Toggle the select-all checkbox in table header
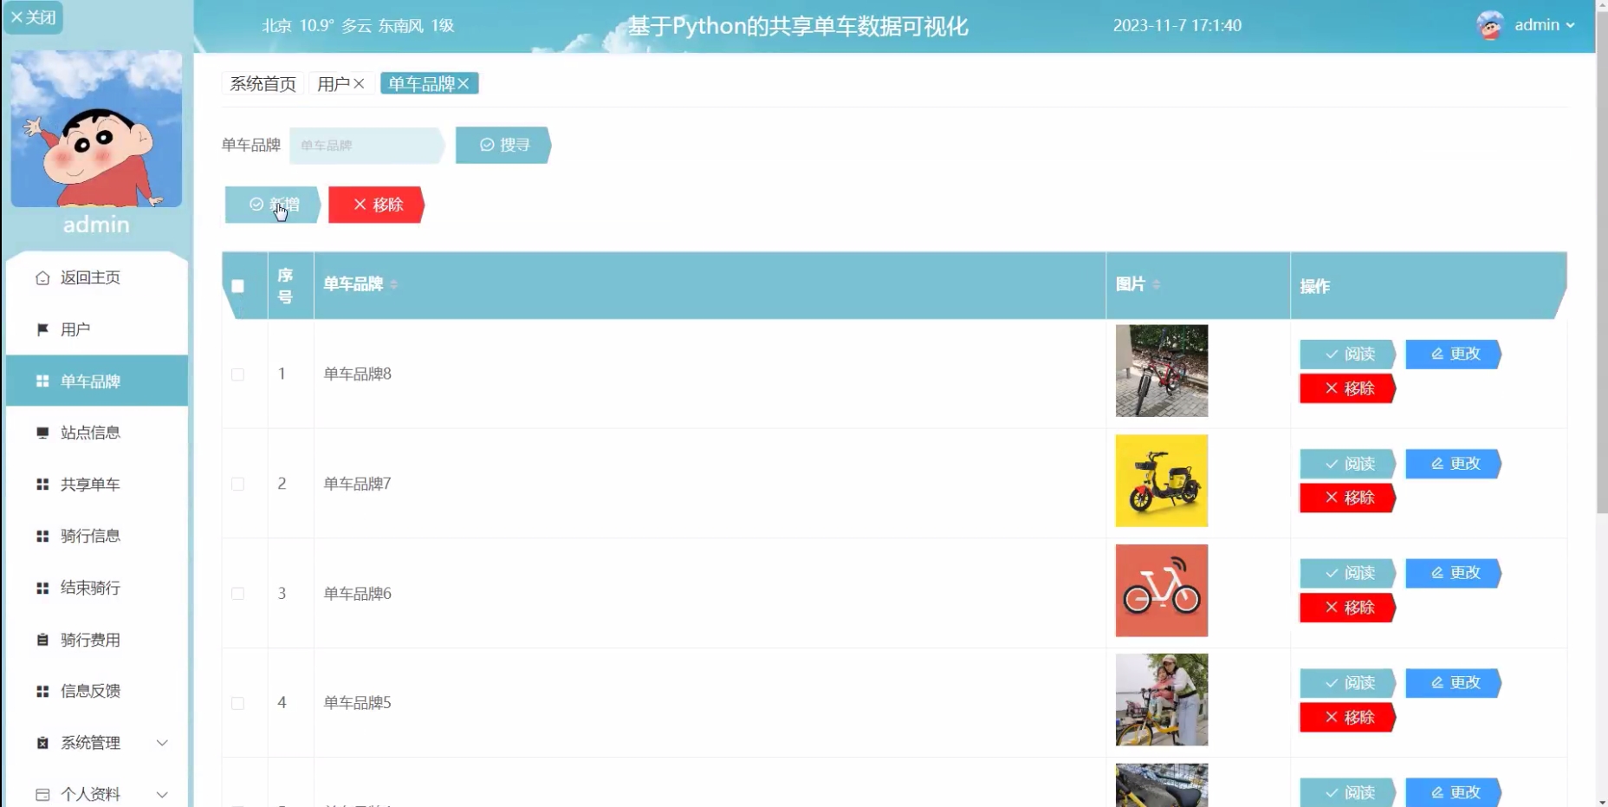 [238, 286]
